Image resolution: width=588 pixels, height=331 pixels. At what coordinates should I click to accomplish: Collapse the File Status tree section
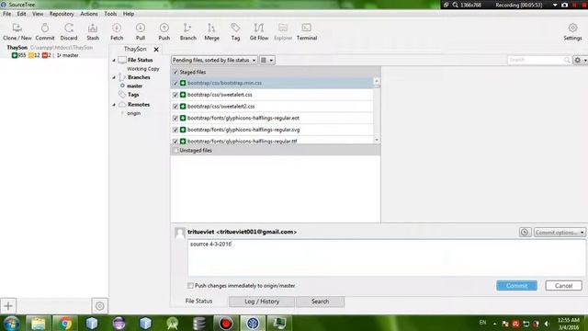coord(114,60)
